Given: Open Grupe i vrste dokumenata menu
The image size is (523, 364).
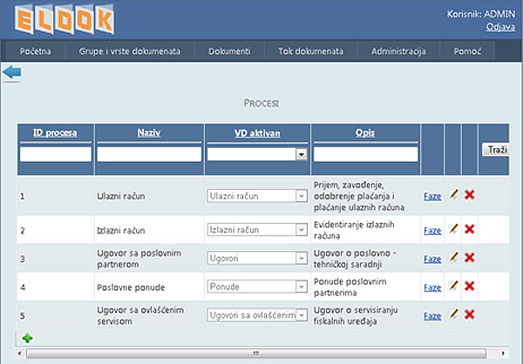Looking at the screenshot, I should click(130, 51).
